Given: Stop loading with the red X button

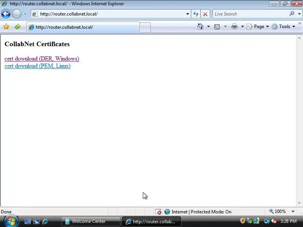Looking at the screenshot, I should [205, 14].
